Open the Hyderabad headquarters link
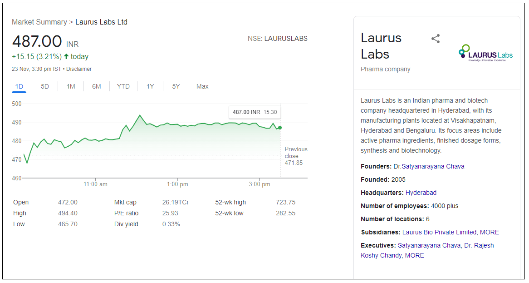Screen dimensions: 529x283 (x=421, y=193)
